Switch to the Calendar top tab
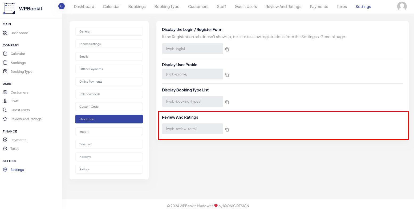 pyautogui.click(x=111, y=6)
